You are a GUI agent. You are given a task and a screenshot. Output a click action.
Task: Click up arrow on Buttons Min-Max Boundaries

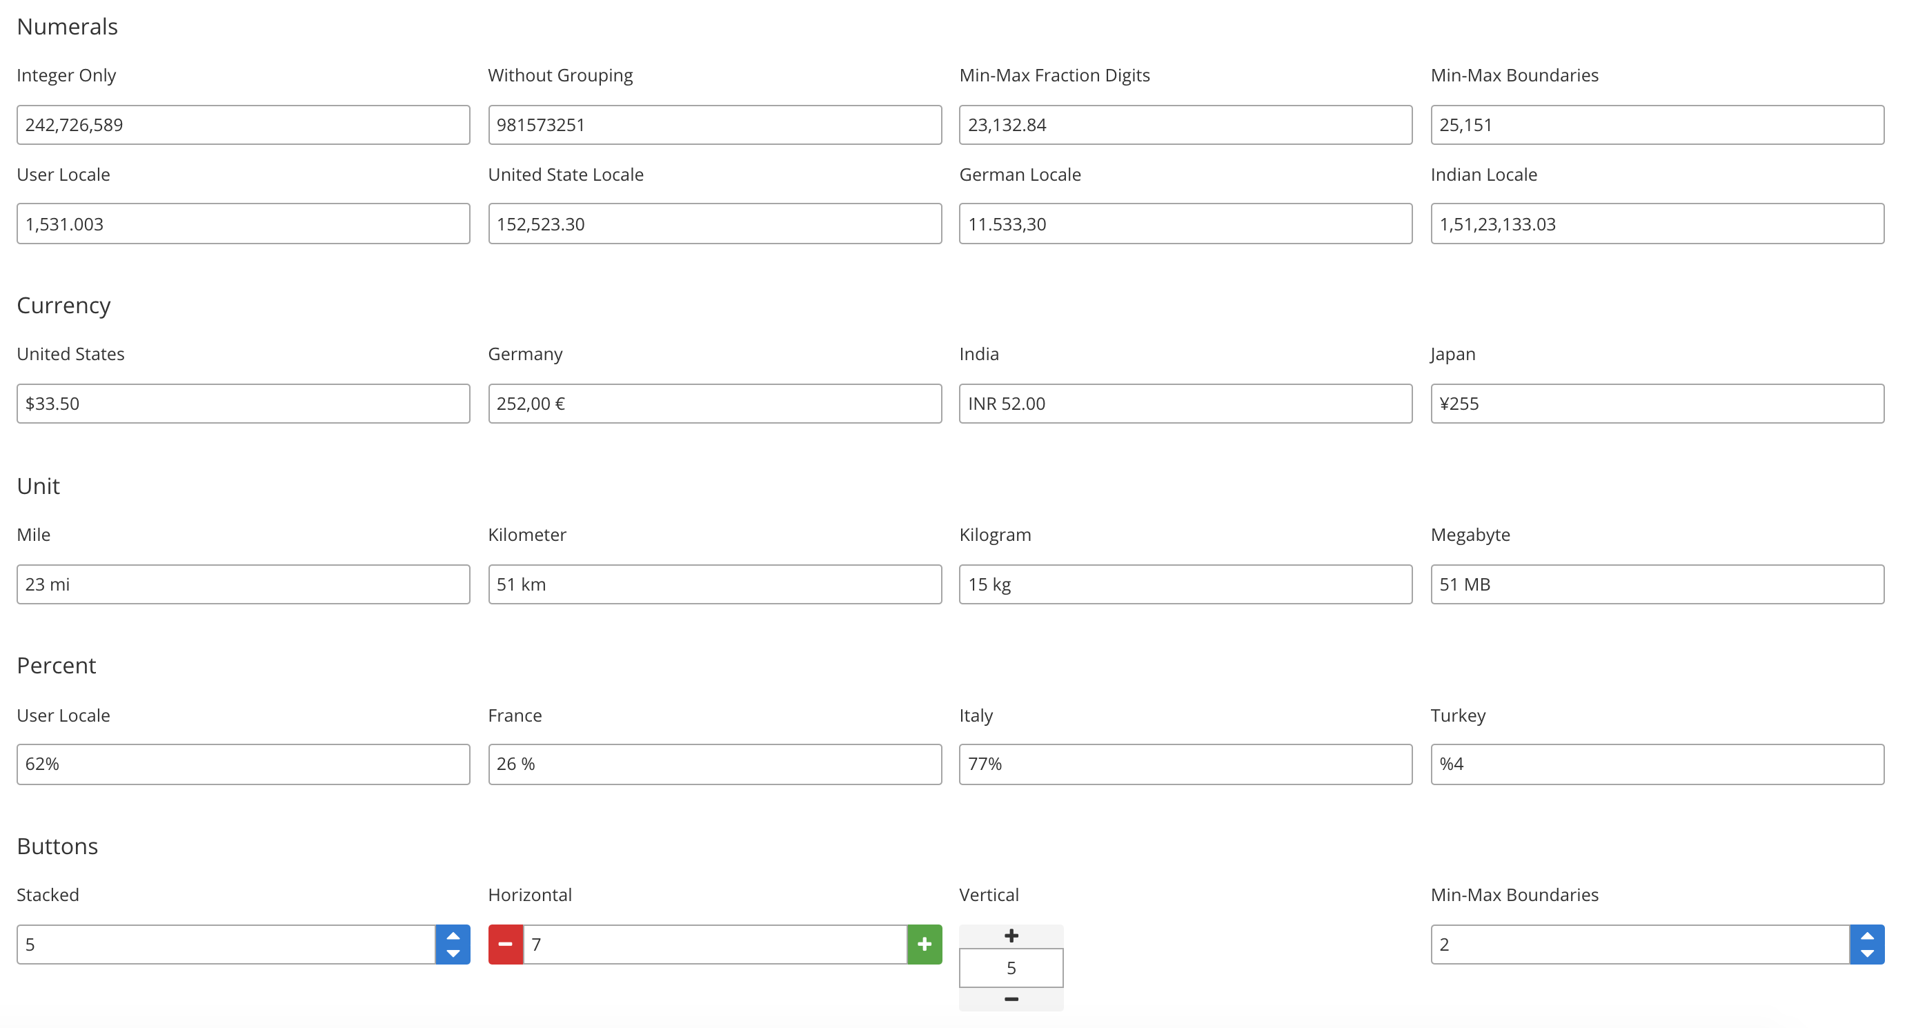point(1866,935)
